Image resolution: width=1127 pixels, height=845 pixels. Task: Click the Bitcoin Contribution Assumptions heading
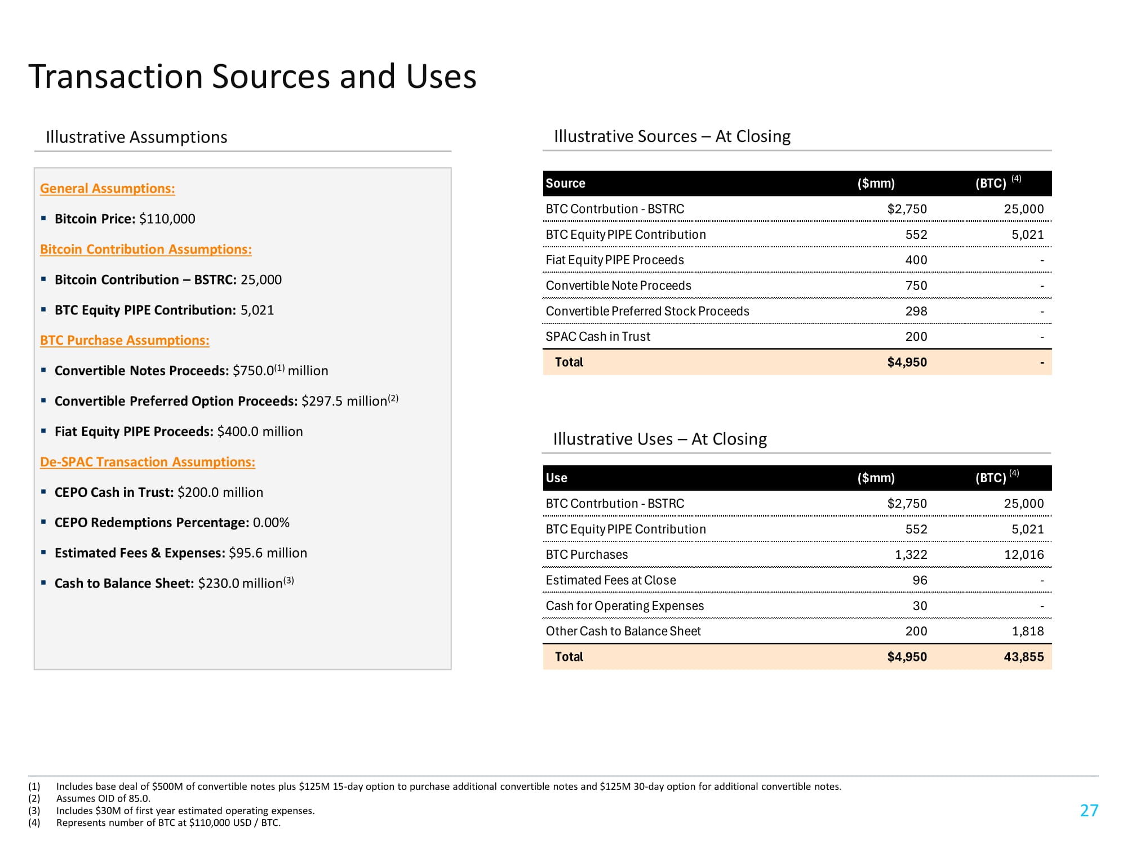pos(145,250)
